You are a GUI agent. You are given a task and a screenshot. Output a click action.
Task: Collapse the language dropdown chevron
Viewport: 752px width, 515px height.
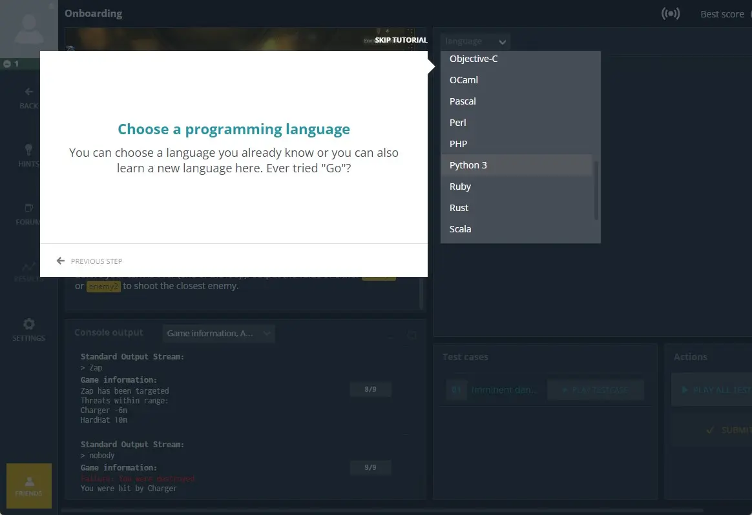click(x=502, y=42)
